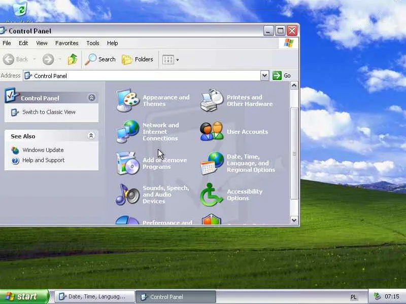The height and width of the screenshot is (304, 406).
Task: Open the Date, Time, Language globe icon
Action: (x=212, y=163)
